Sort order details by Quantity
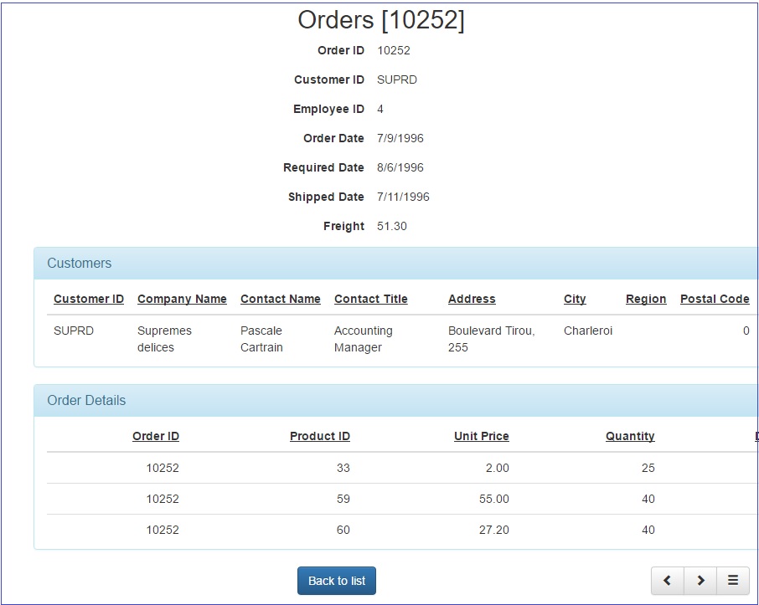This screenshot has height=605, width=759. tap(630, 436)
